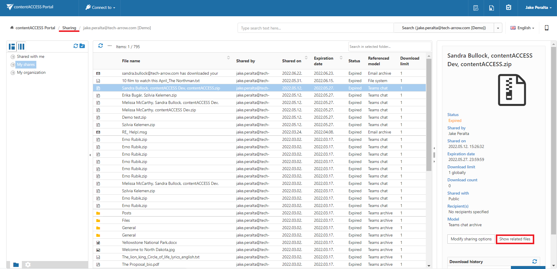Refresh the items list
This screenshot has width=557, height=269.
pos(100,46)
